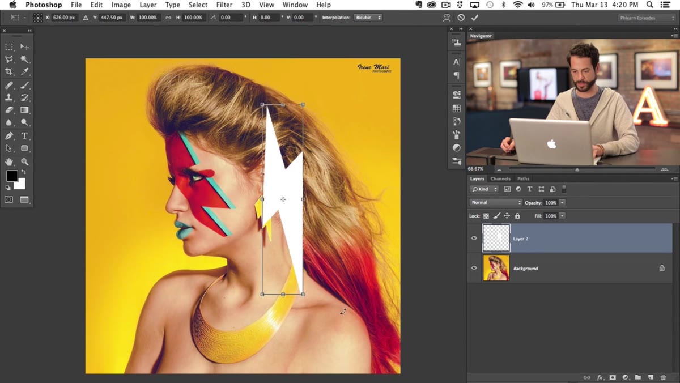Select the Clone Stamp tool
This screenshot has width=680, height=383.
tap(9, 98)
